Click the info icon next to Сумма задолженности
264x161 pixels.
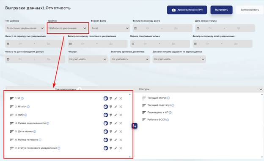(48, 123)
